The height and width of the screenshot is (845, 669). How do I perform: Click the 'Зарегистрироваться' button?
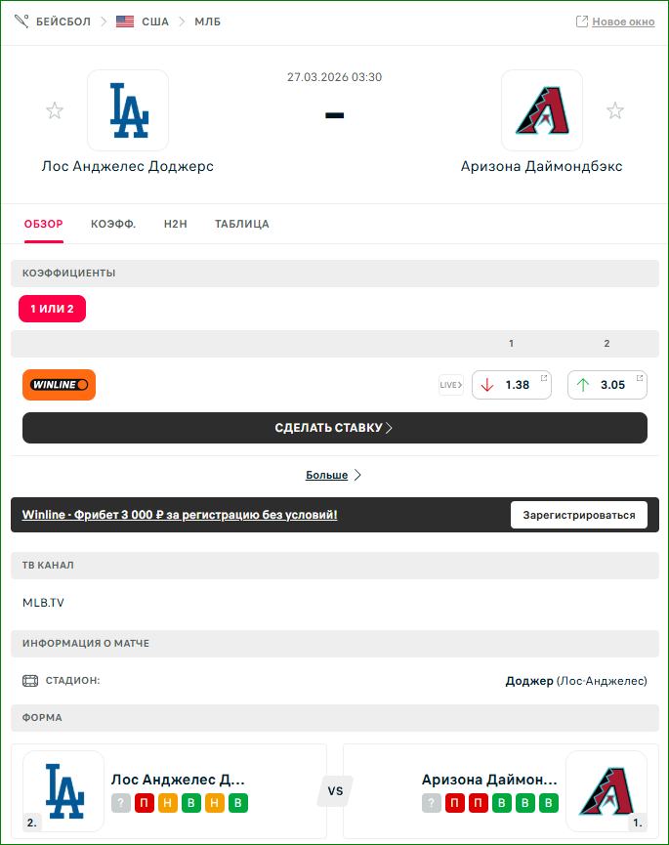click(579, 515)
